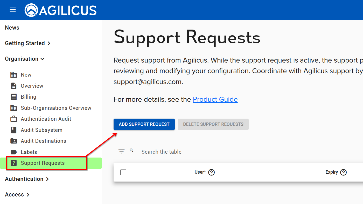Click the Support Requests question-mark icon
This screenshot has height=204, width=363.
tap(14, 163)
